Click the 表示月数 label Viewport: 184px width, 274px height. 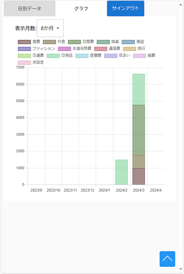click(25, 28)
